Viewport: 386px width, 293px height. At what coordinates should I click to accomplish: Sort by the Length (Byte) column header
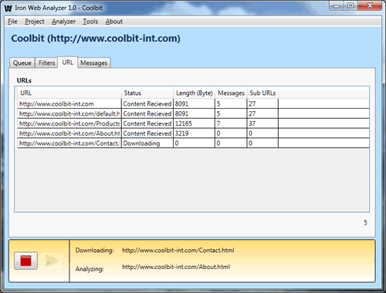click(195, 93)
